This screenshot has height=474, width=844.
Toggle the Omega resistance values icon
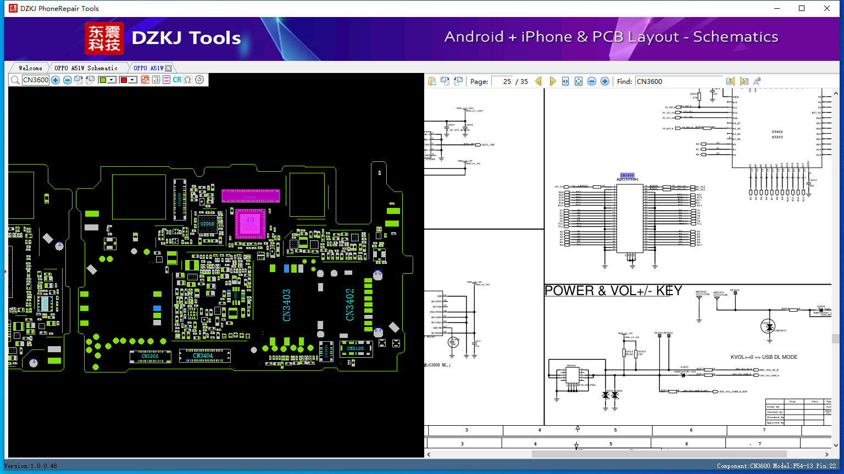[188, 80]
